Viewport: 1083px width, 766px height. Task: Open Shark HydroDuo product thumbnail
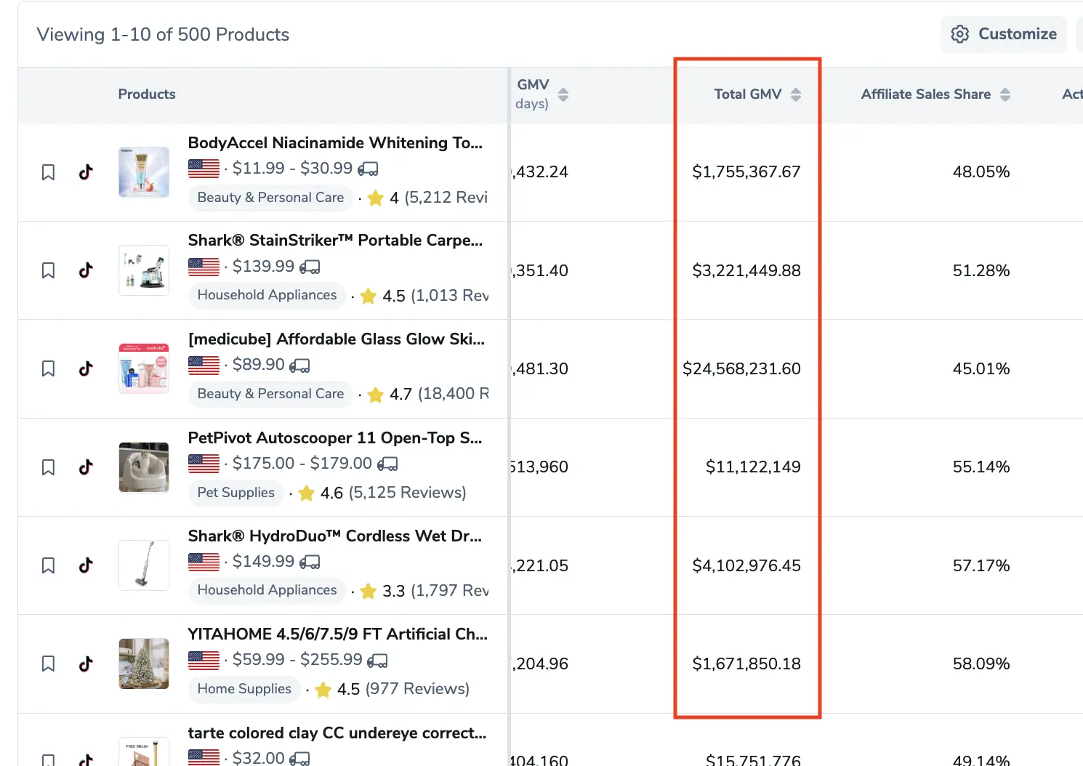click(144, 565)
